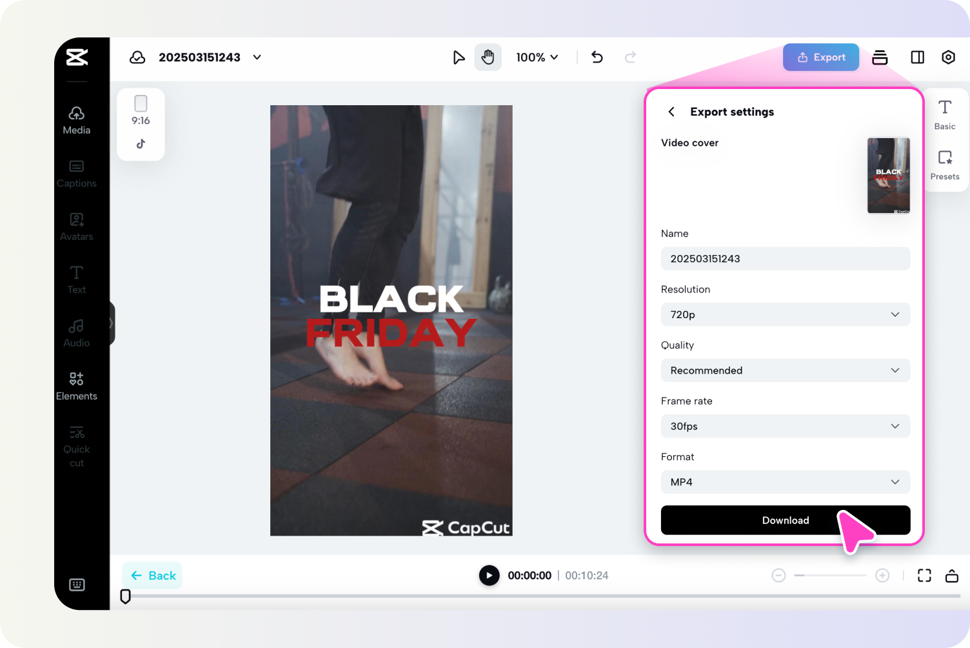Open the layers stack icon
The width and height of the screenshot is (970, 648).
coord(880,57)
